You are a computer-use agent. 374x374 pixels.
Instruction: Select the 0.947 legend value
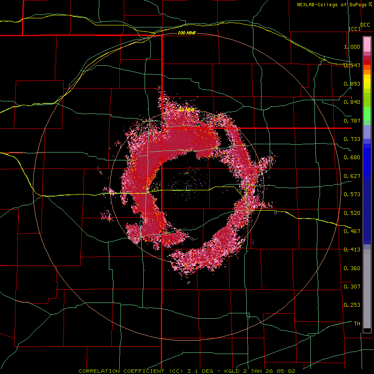click(x=352, y=65)
